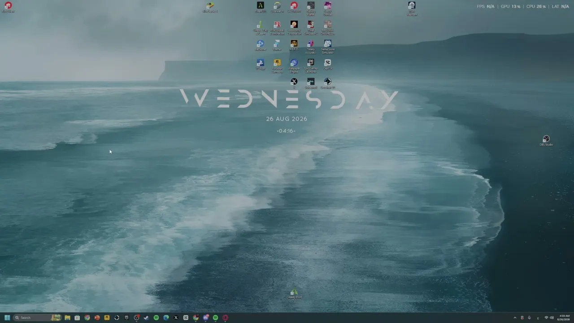Click the Goofy Gorillas desktop shortcut

click(328, 9)
